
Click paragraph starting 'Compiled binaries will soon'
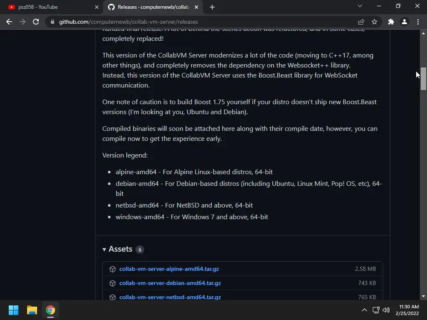[240, 133]
